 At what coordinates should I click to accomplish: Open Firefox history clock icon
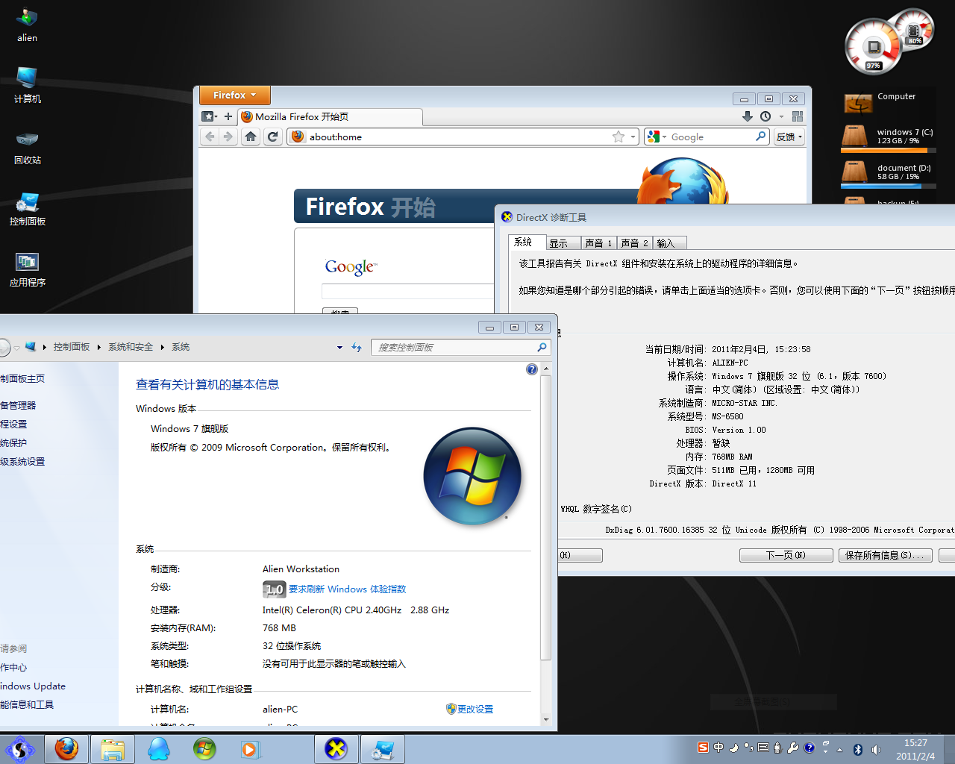[765, 116]
